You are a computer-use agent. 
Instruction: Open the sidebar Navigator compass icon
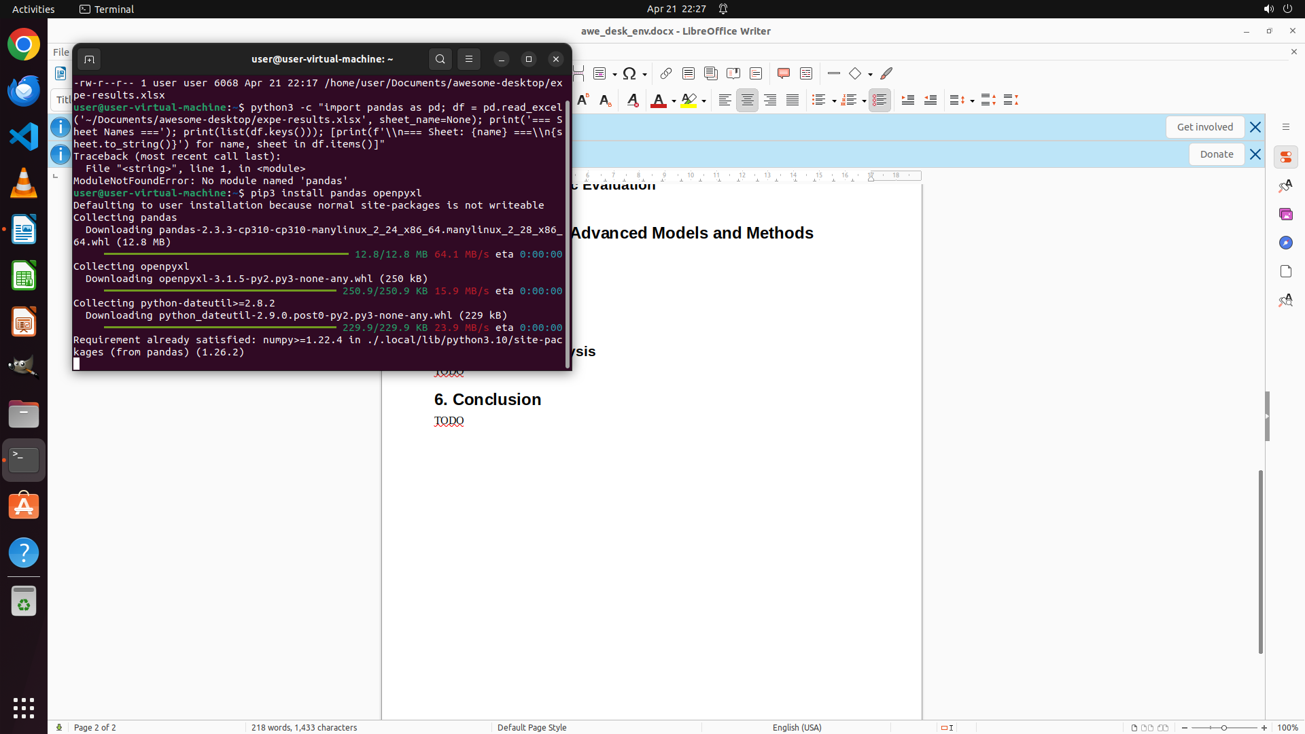1285,243
